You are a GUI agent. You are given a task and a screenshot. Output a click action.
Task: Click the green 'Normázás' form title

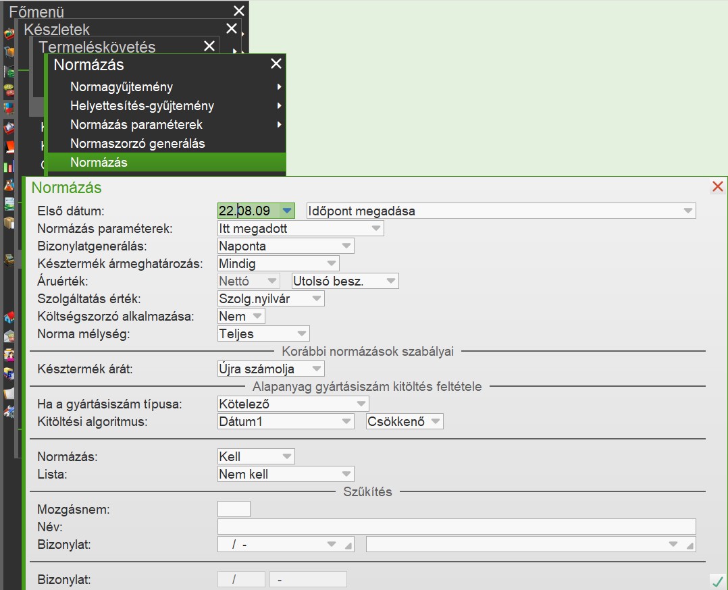tap(66, 188)
